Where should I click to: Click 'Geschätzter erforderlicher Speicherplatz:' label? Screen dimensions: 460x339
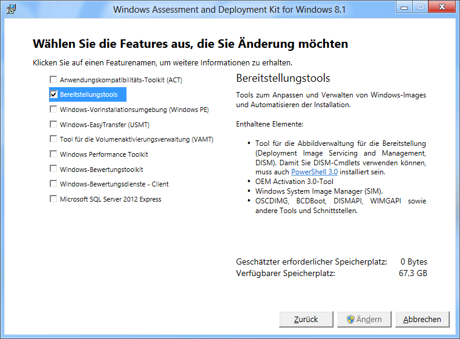(312, 262)
